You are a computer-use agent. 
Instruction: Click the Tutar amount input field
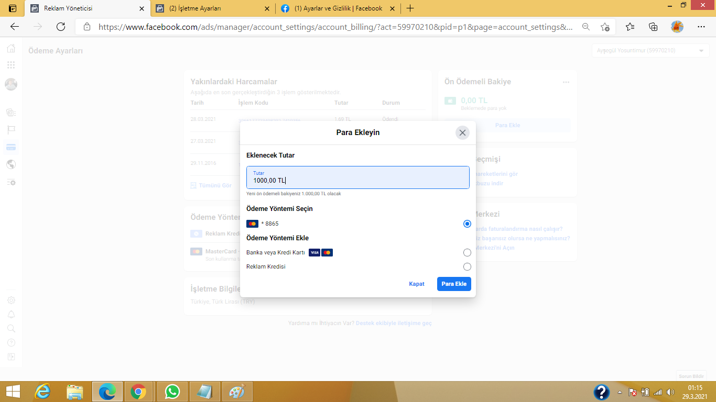[358, 177]
